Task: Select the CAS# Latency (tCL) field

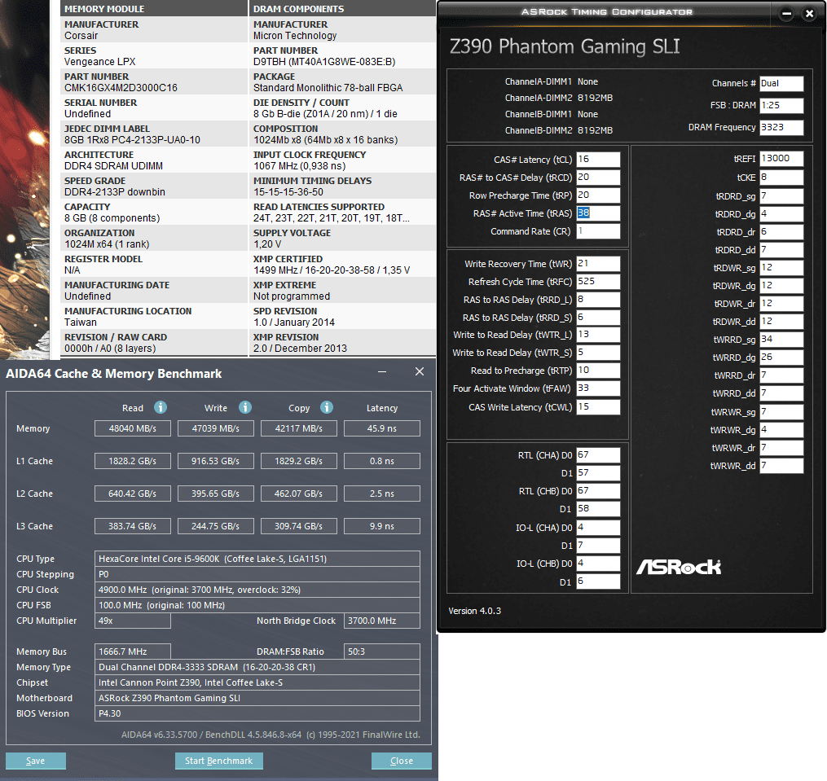Action: coord(598,160)
